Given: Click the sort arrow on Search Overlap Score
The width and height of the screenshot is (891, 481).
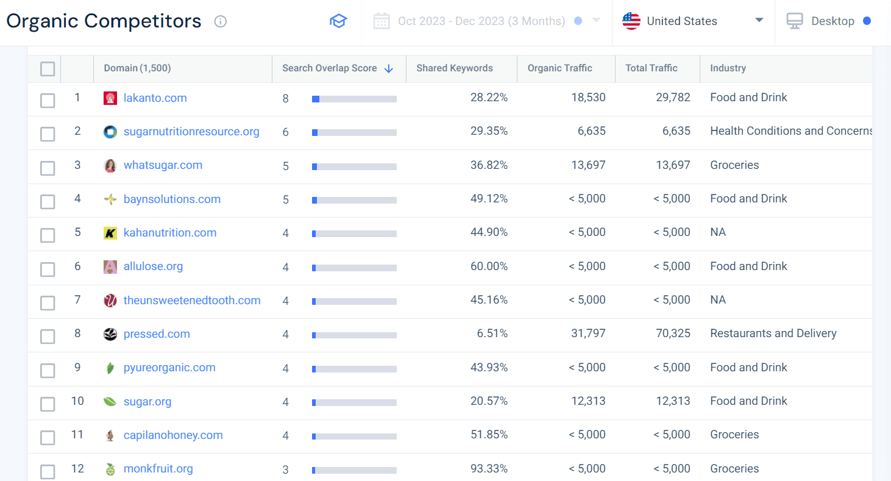Looking at the screenshot, I should click(x=389, y=69).
